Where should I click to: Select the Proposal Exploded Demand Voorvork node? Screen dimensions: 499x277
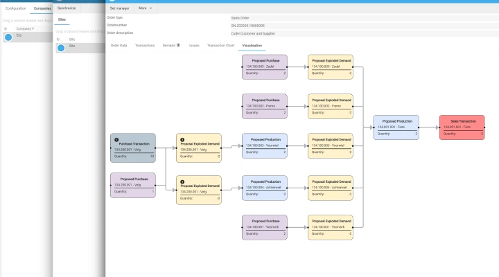tap(331, 228)
